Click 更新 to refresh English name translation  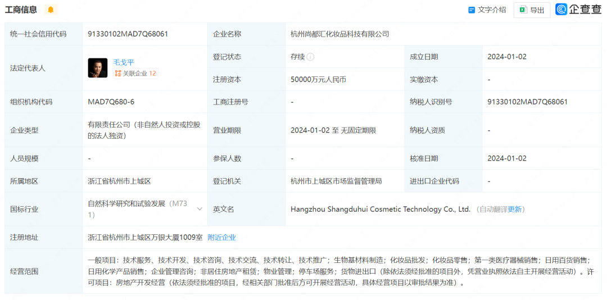(515, 210)
